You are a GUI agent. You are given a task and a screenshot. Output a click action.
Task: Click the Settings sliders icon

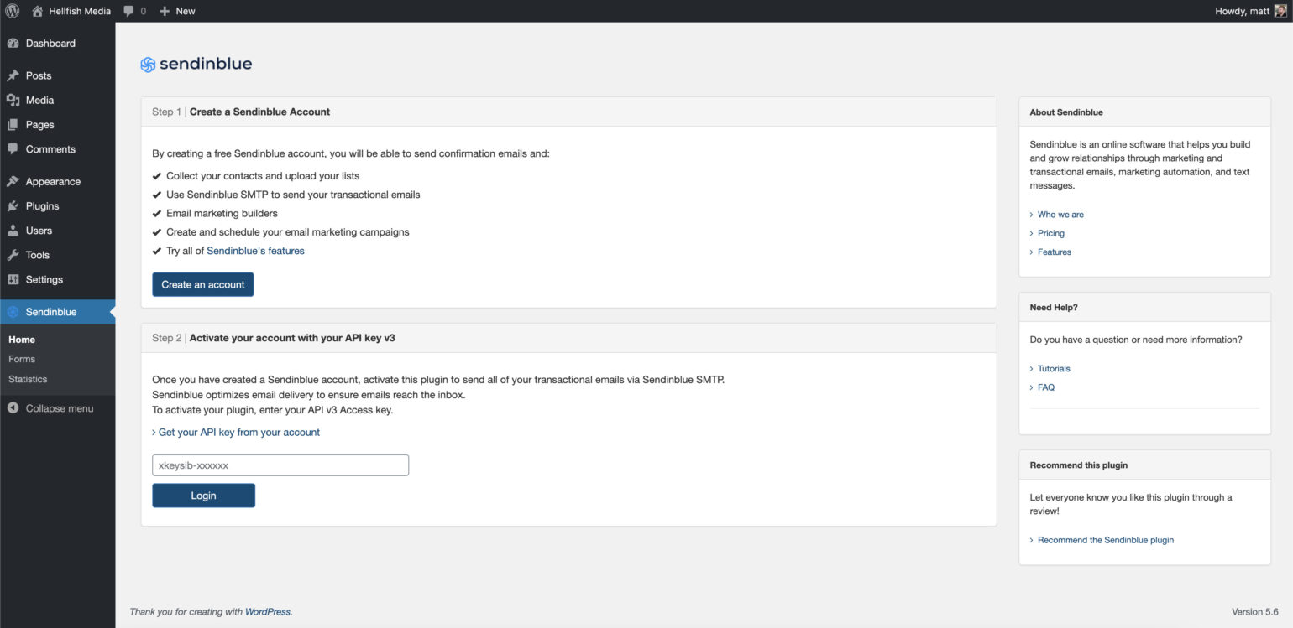(x=13, y=279)
